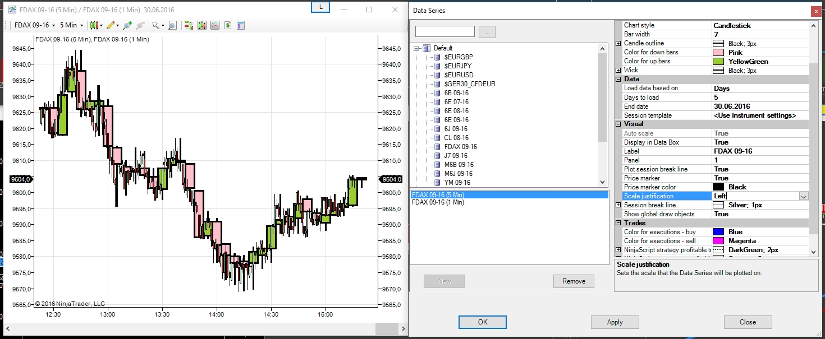This screenshot has height=339, width=825.
Task: Click the Days to load value 5
Action: 760,97
